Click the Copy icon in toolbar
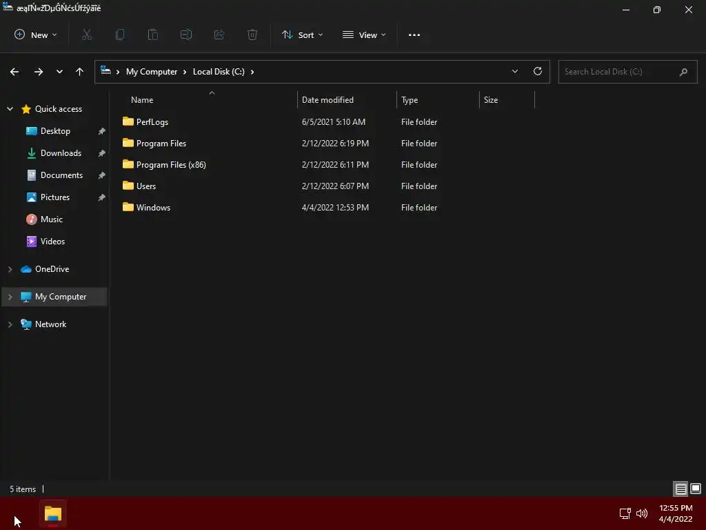 tap(120, 35)
